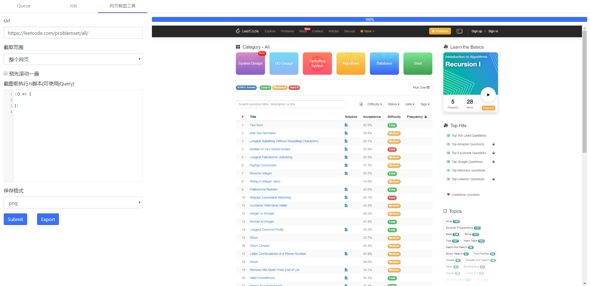Click the Category grid icon
This screenshot has height=286, width=590.
pyautogui.click(x=238, y=47)
